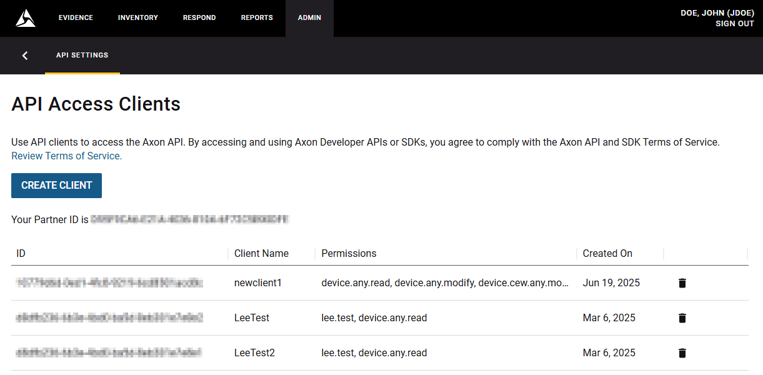Delete the newclient1 API client
763x375 pixels.
pos(682,283)
